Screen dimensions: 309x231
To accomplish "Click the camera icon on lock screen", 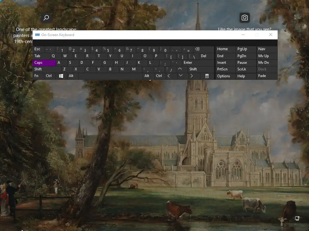I will point(244,18).
